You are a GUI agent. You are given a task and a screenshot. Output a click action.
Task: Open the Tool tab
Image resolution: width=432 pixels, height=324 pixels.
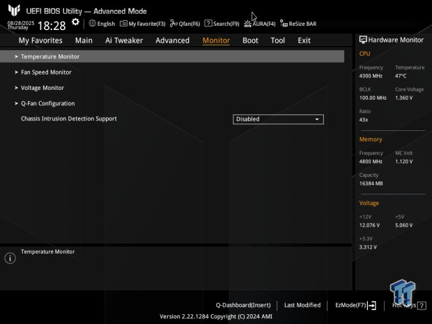(x=278, y=40)
